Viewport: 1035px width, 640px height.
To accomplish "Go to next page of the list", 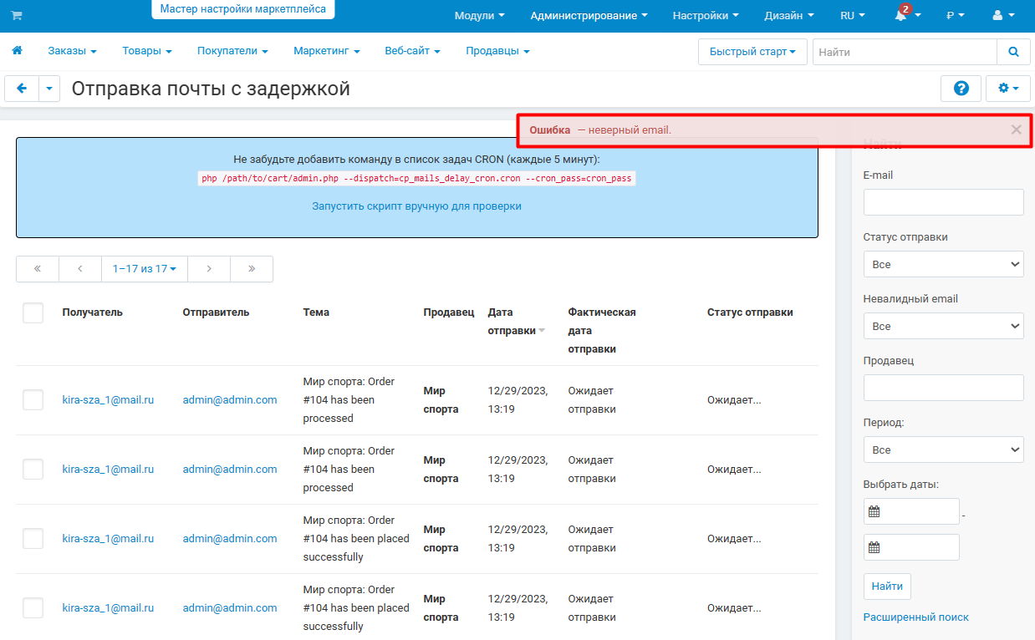I will coord(209,269).
